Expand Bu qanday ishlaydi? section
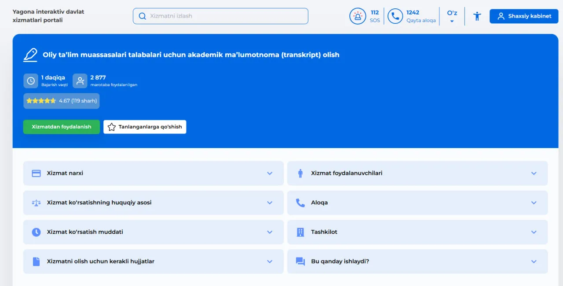Viewport: 563px width, 286px height. (x=417, y=261)
